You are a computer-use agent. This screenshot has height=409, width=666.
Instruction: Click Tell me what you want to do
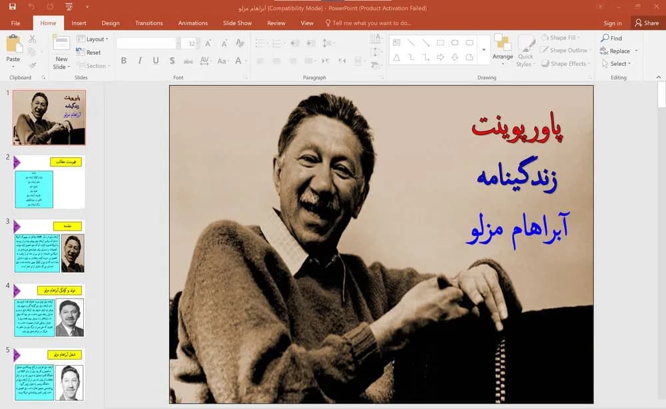click(368, 23)
